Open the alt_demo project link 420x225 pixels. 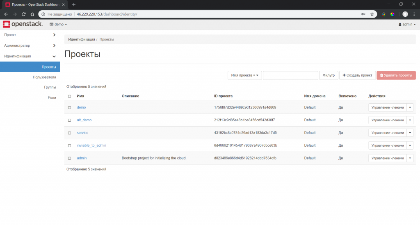click(84, 120)
